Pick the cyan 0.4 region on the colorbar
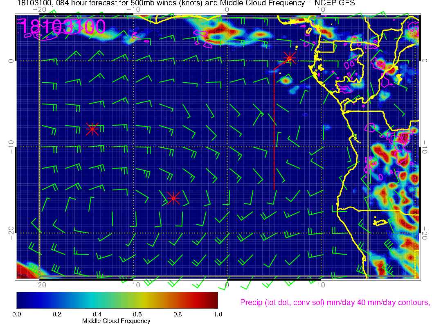 pos(97,300)
